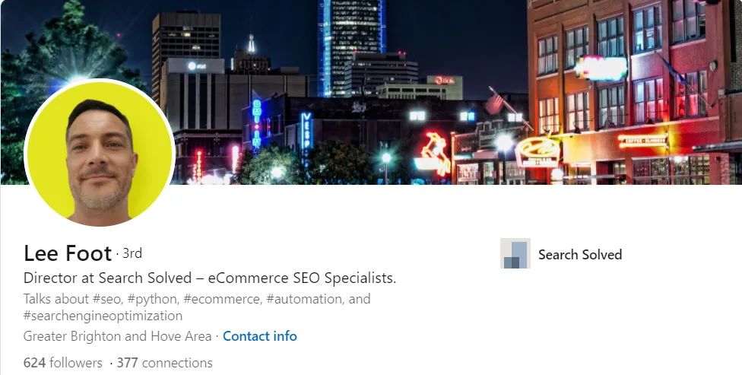Click the 624 followers count
Screen dimensions: 742x375
pyautogui.click(x=63, y=363)
